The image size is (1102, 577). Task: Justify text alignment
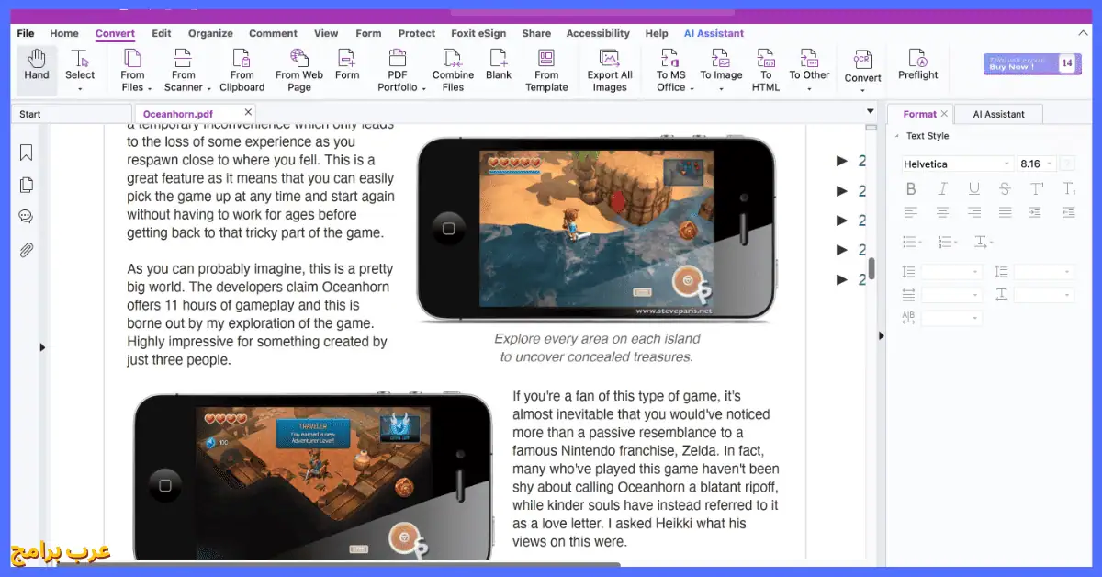(x=1005, y=212)
